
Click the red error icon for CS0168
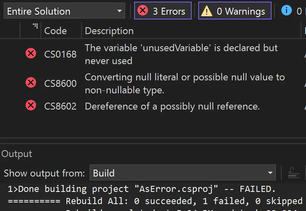click(31, 53)
